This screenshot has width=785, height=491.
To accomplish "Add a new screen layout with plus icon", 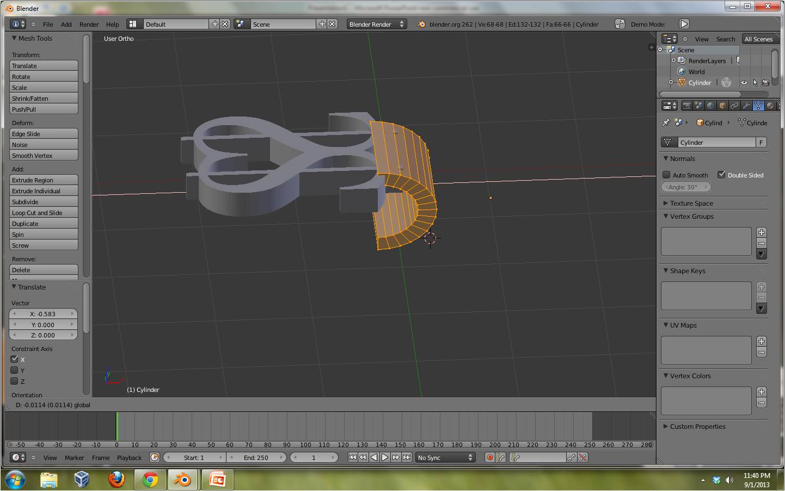I will (214, 24).
